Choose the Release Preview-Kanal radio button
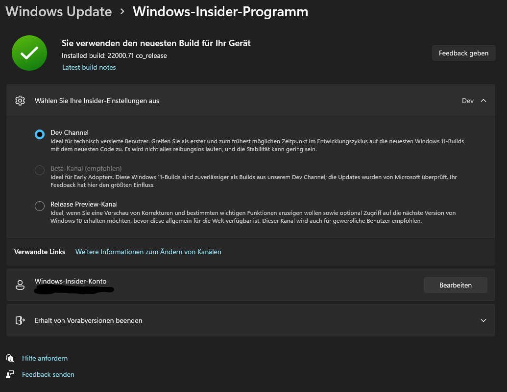Viewport: 507px width, 392px height. coord(40,206)
